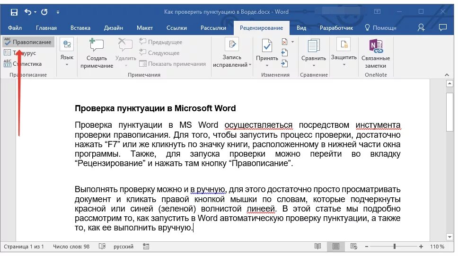Click scrollbar down arrow
Viewport: 458px width, 256px height.
tap(449, 237)
